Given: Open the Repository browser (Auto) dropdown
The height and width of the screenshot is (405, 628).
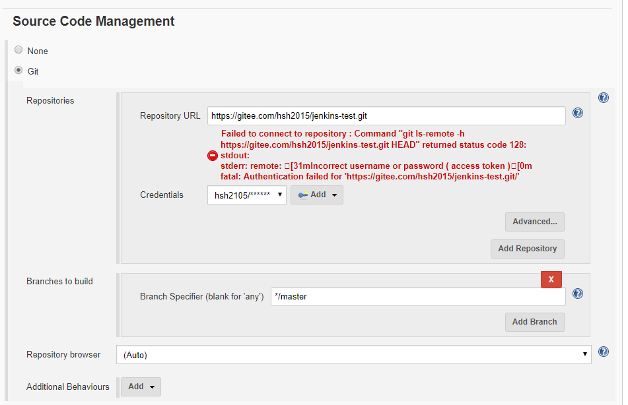Looking at the screenshot, I should pos(354,355).
